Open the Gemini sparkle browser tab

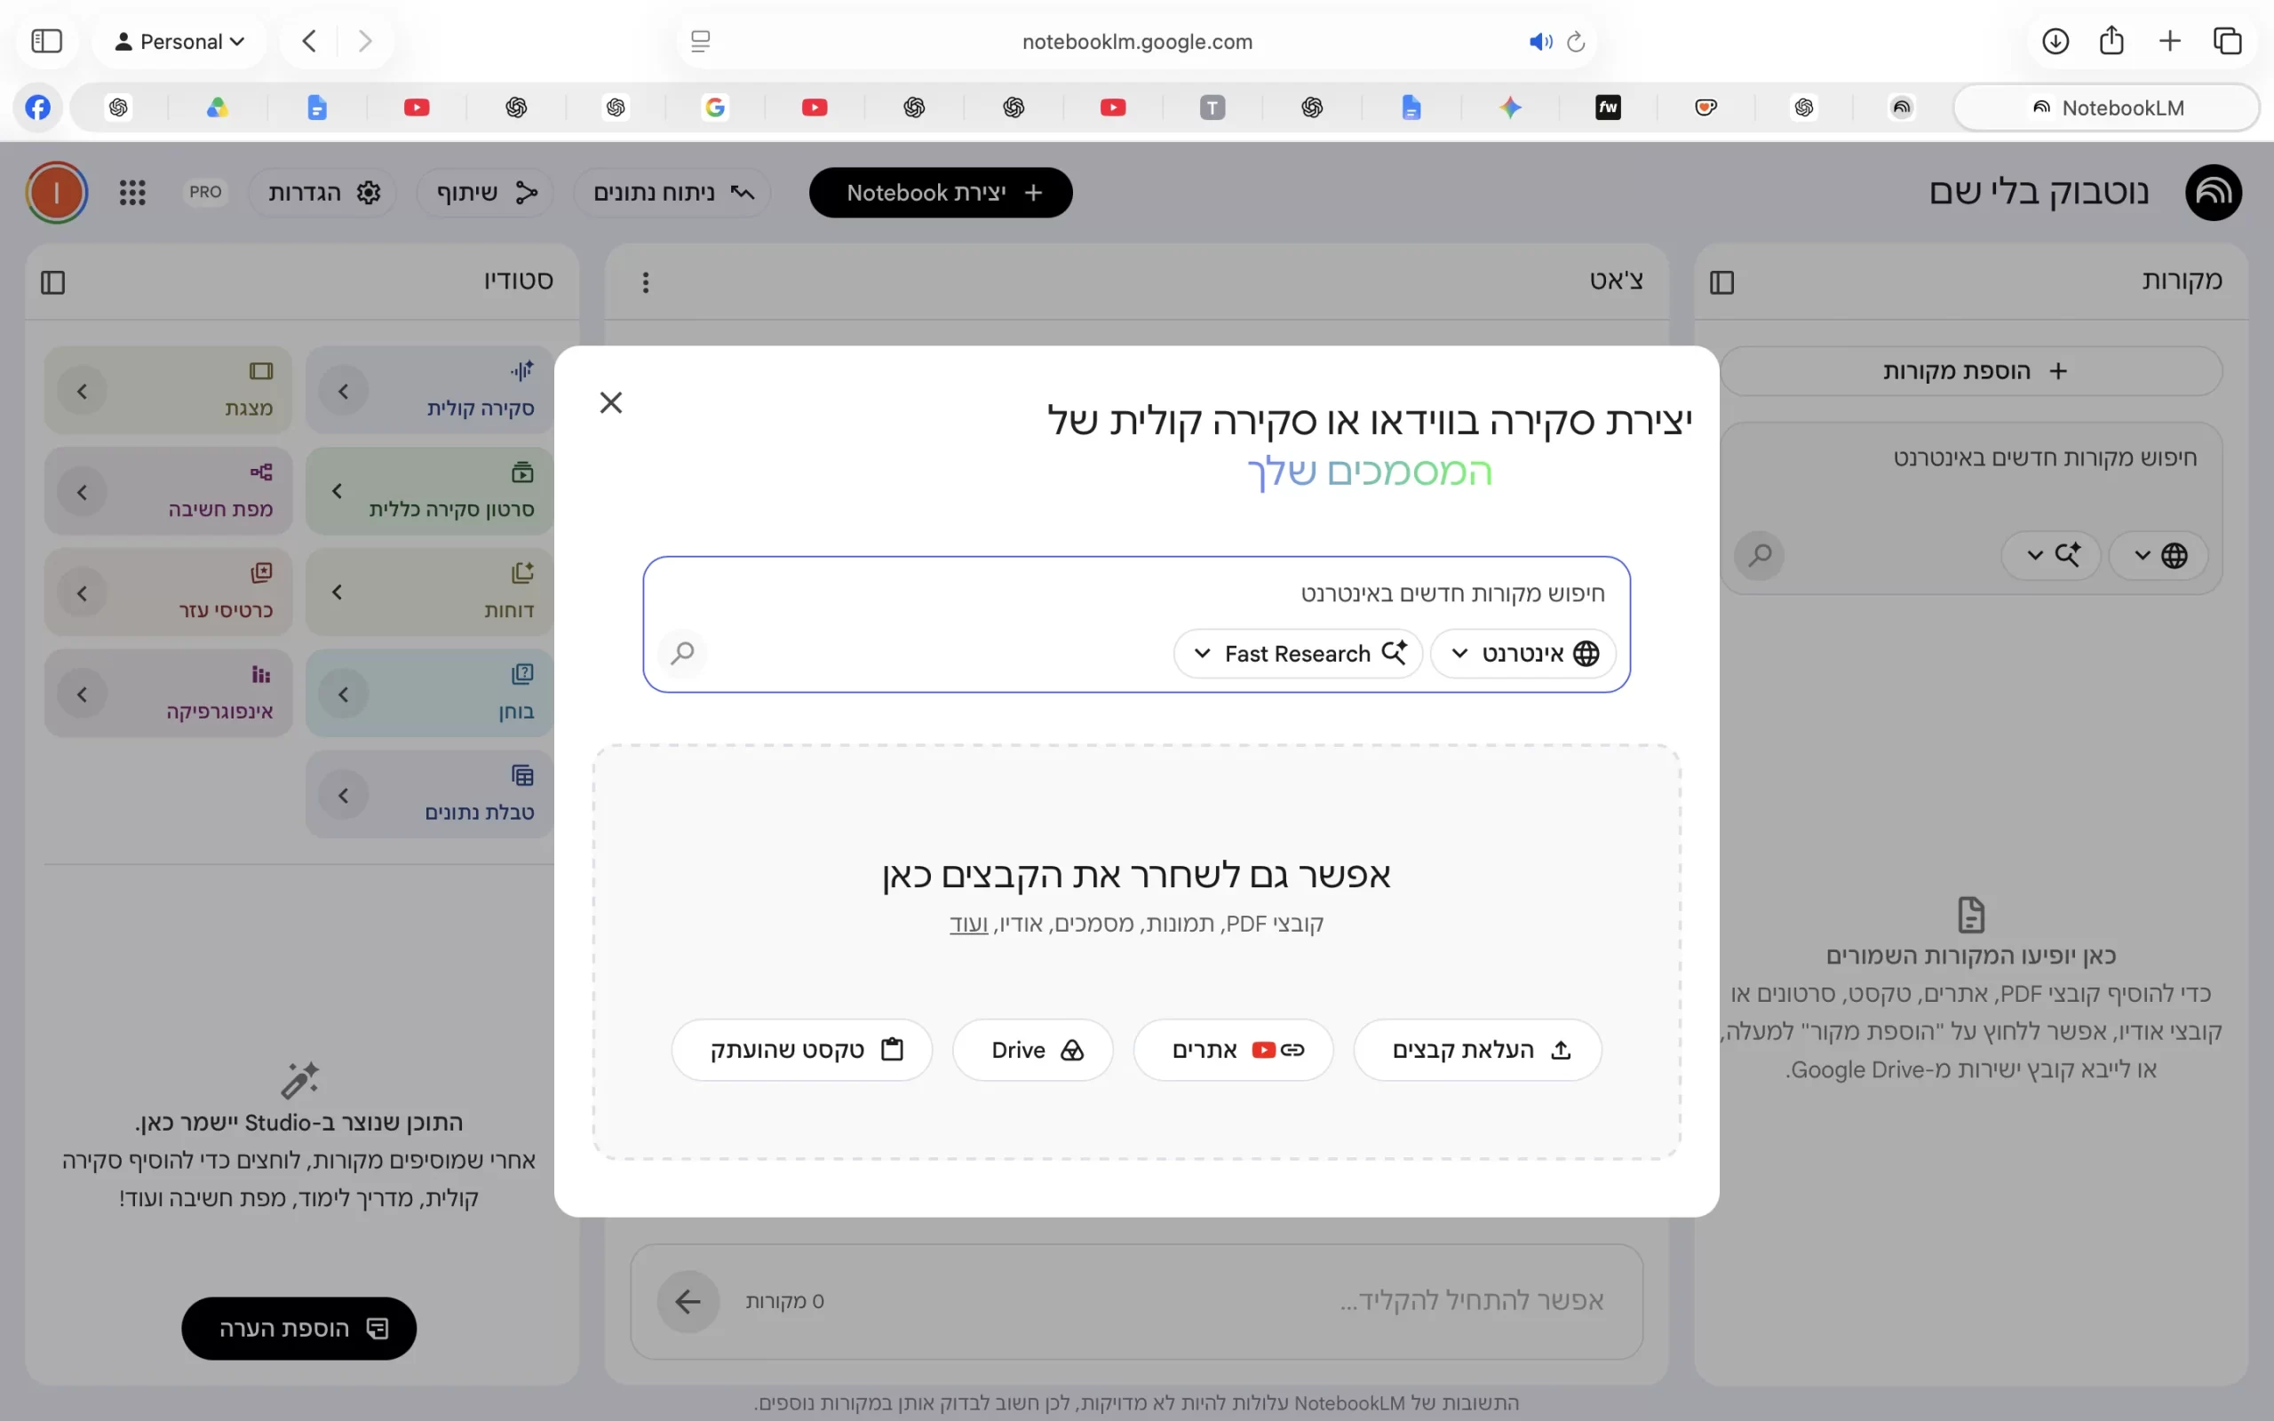coord(1510,107)
